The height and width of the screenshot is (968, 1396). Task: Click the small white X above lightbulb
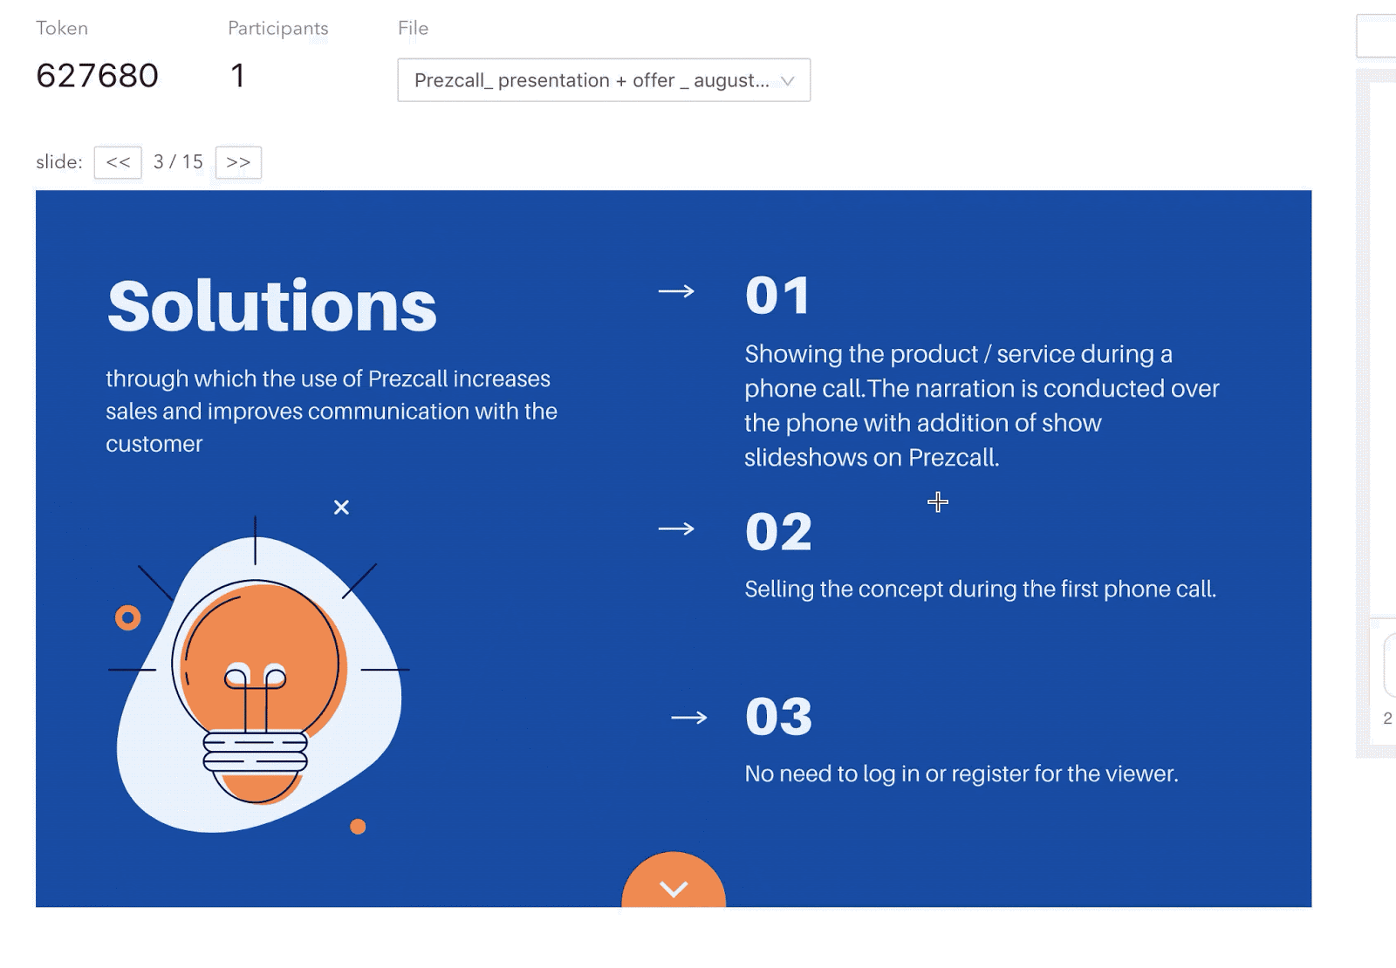[341, 508]
